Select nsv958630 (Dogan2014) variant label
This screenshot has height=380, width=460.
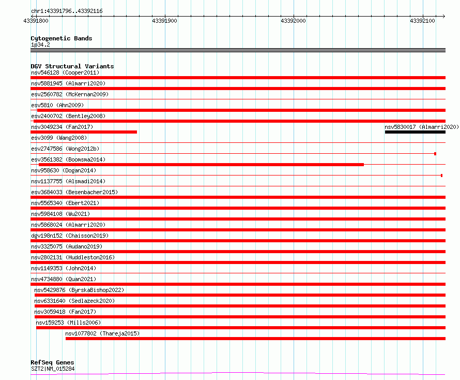pos(64,170)
